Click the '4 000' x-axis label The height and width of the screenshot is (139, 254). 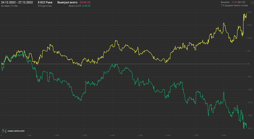[x=112, y=135]
